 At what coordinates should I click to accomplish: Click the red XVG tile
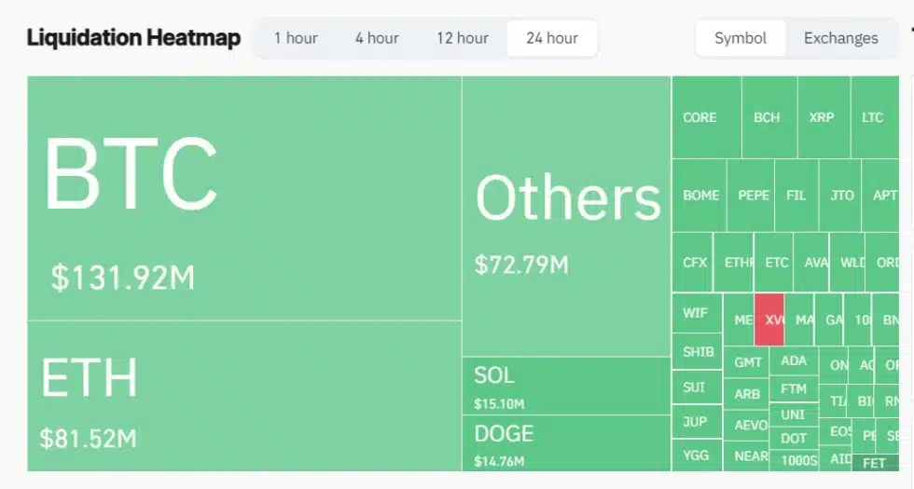[769, 319]
